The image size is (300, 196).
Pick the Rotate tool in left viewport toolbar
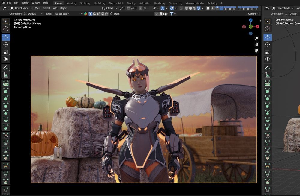(6, 45)
